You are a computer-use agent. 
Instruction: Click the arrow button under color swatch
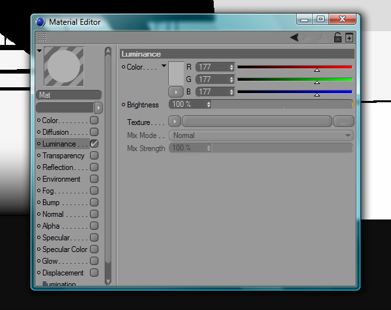[x=176, y=92]
